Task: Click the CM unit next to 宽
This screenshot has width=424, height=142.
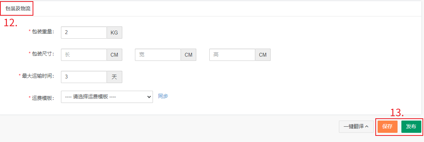Action: 189,55
